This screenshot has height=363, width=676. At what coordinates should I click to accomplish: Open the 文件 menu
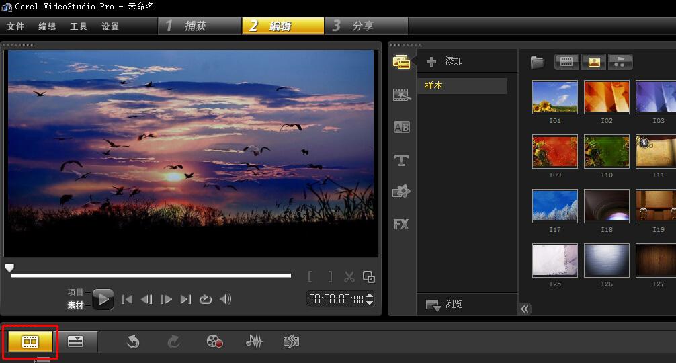[15, 26]
